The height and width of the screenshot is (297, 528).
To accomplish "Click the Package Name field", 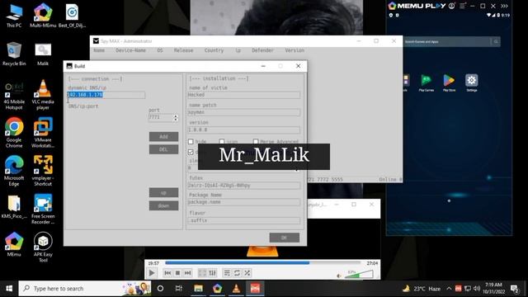I will [244, 202].
